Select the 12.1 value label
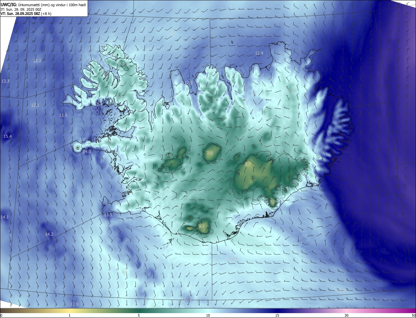This screenshot has width=416, height=318. click(35, 105)
